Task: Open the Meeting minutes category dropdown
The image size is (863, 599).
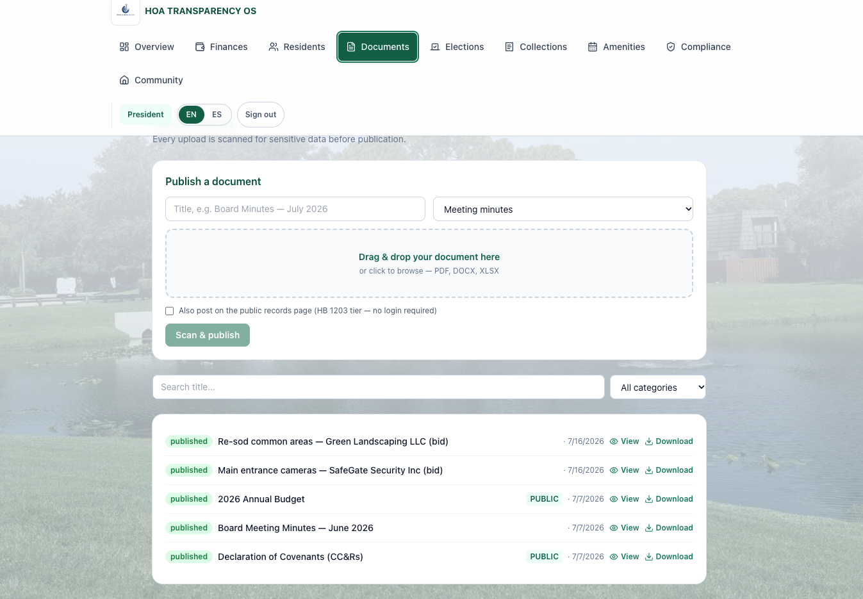Action: coord(563,209)
